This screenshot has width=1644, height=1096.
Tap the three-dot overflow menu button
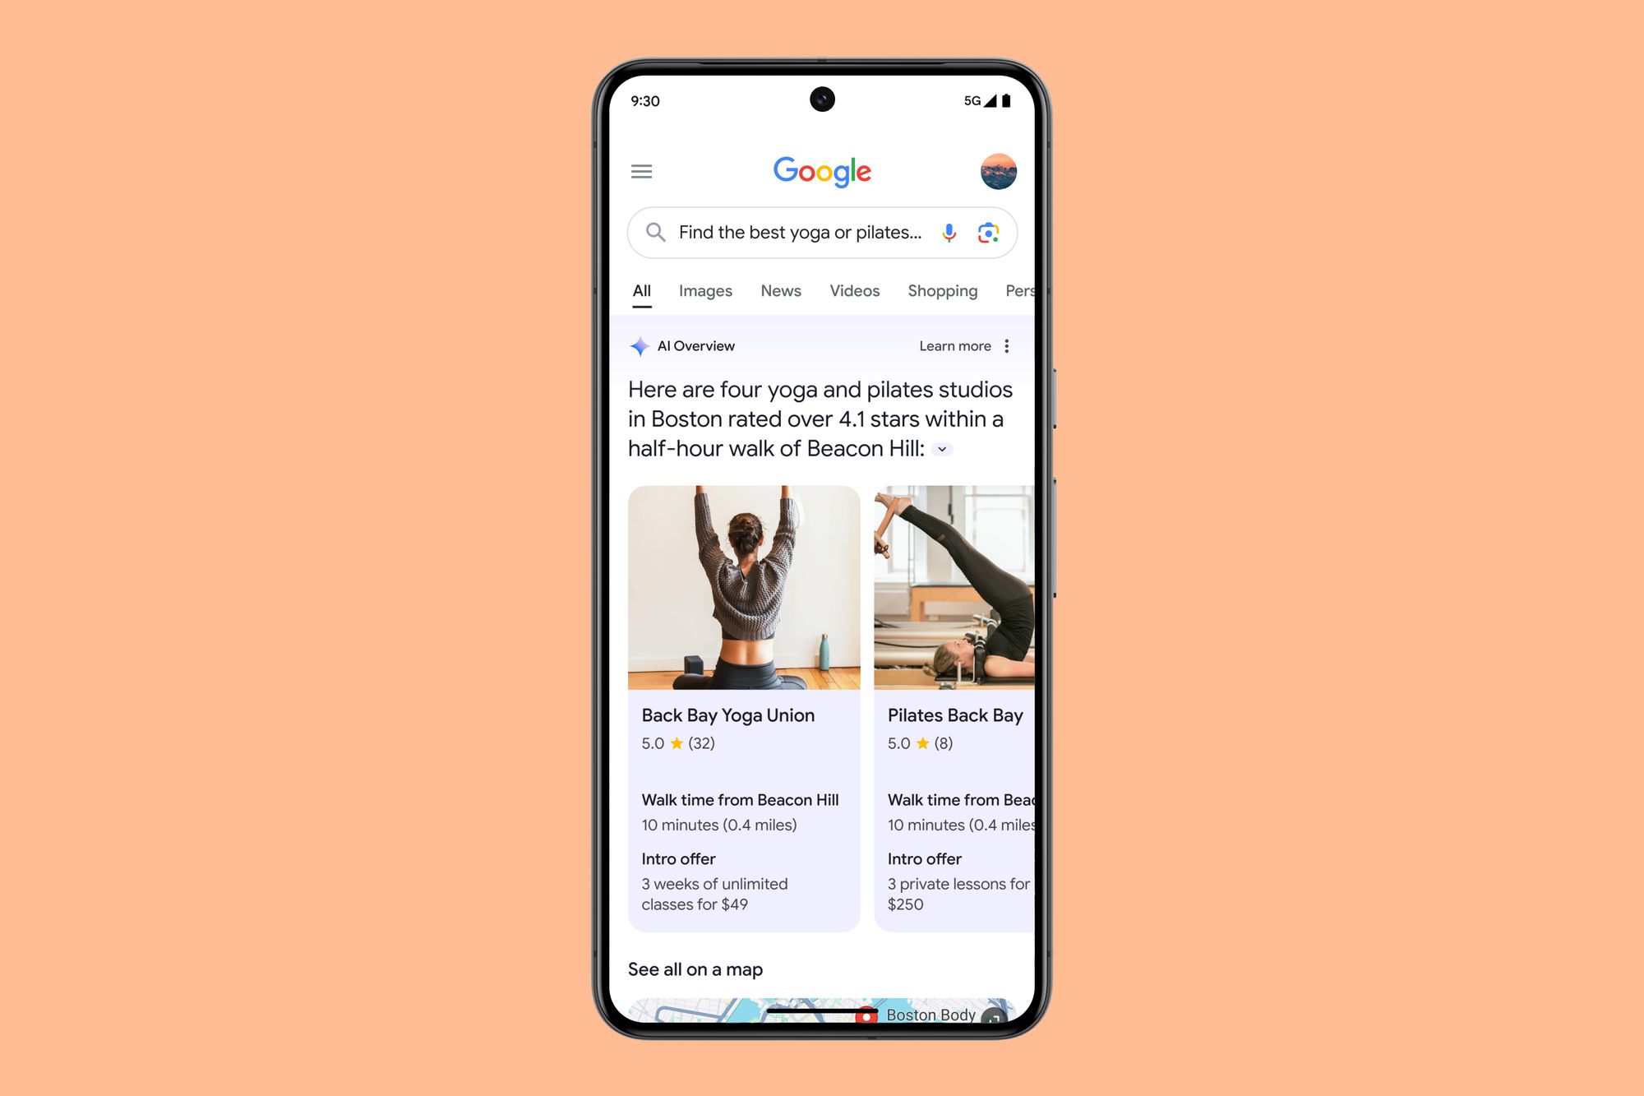(x=1007, y=346)
